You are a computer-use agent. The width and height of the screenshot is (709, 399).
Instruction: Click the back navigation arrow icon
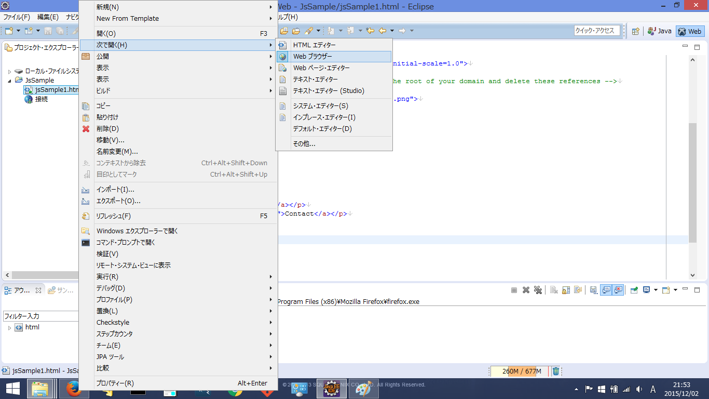pyautogui.click(x=383, y=31)
